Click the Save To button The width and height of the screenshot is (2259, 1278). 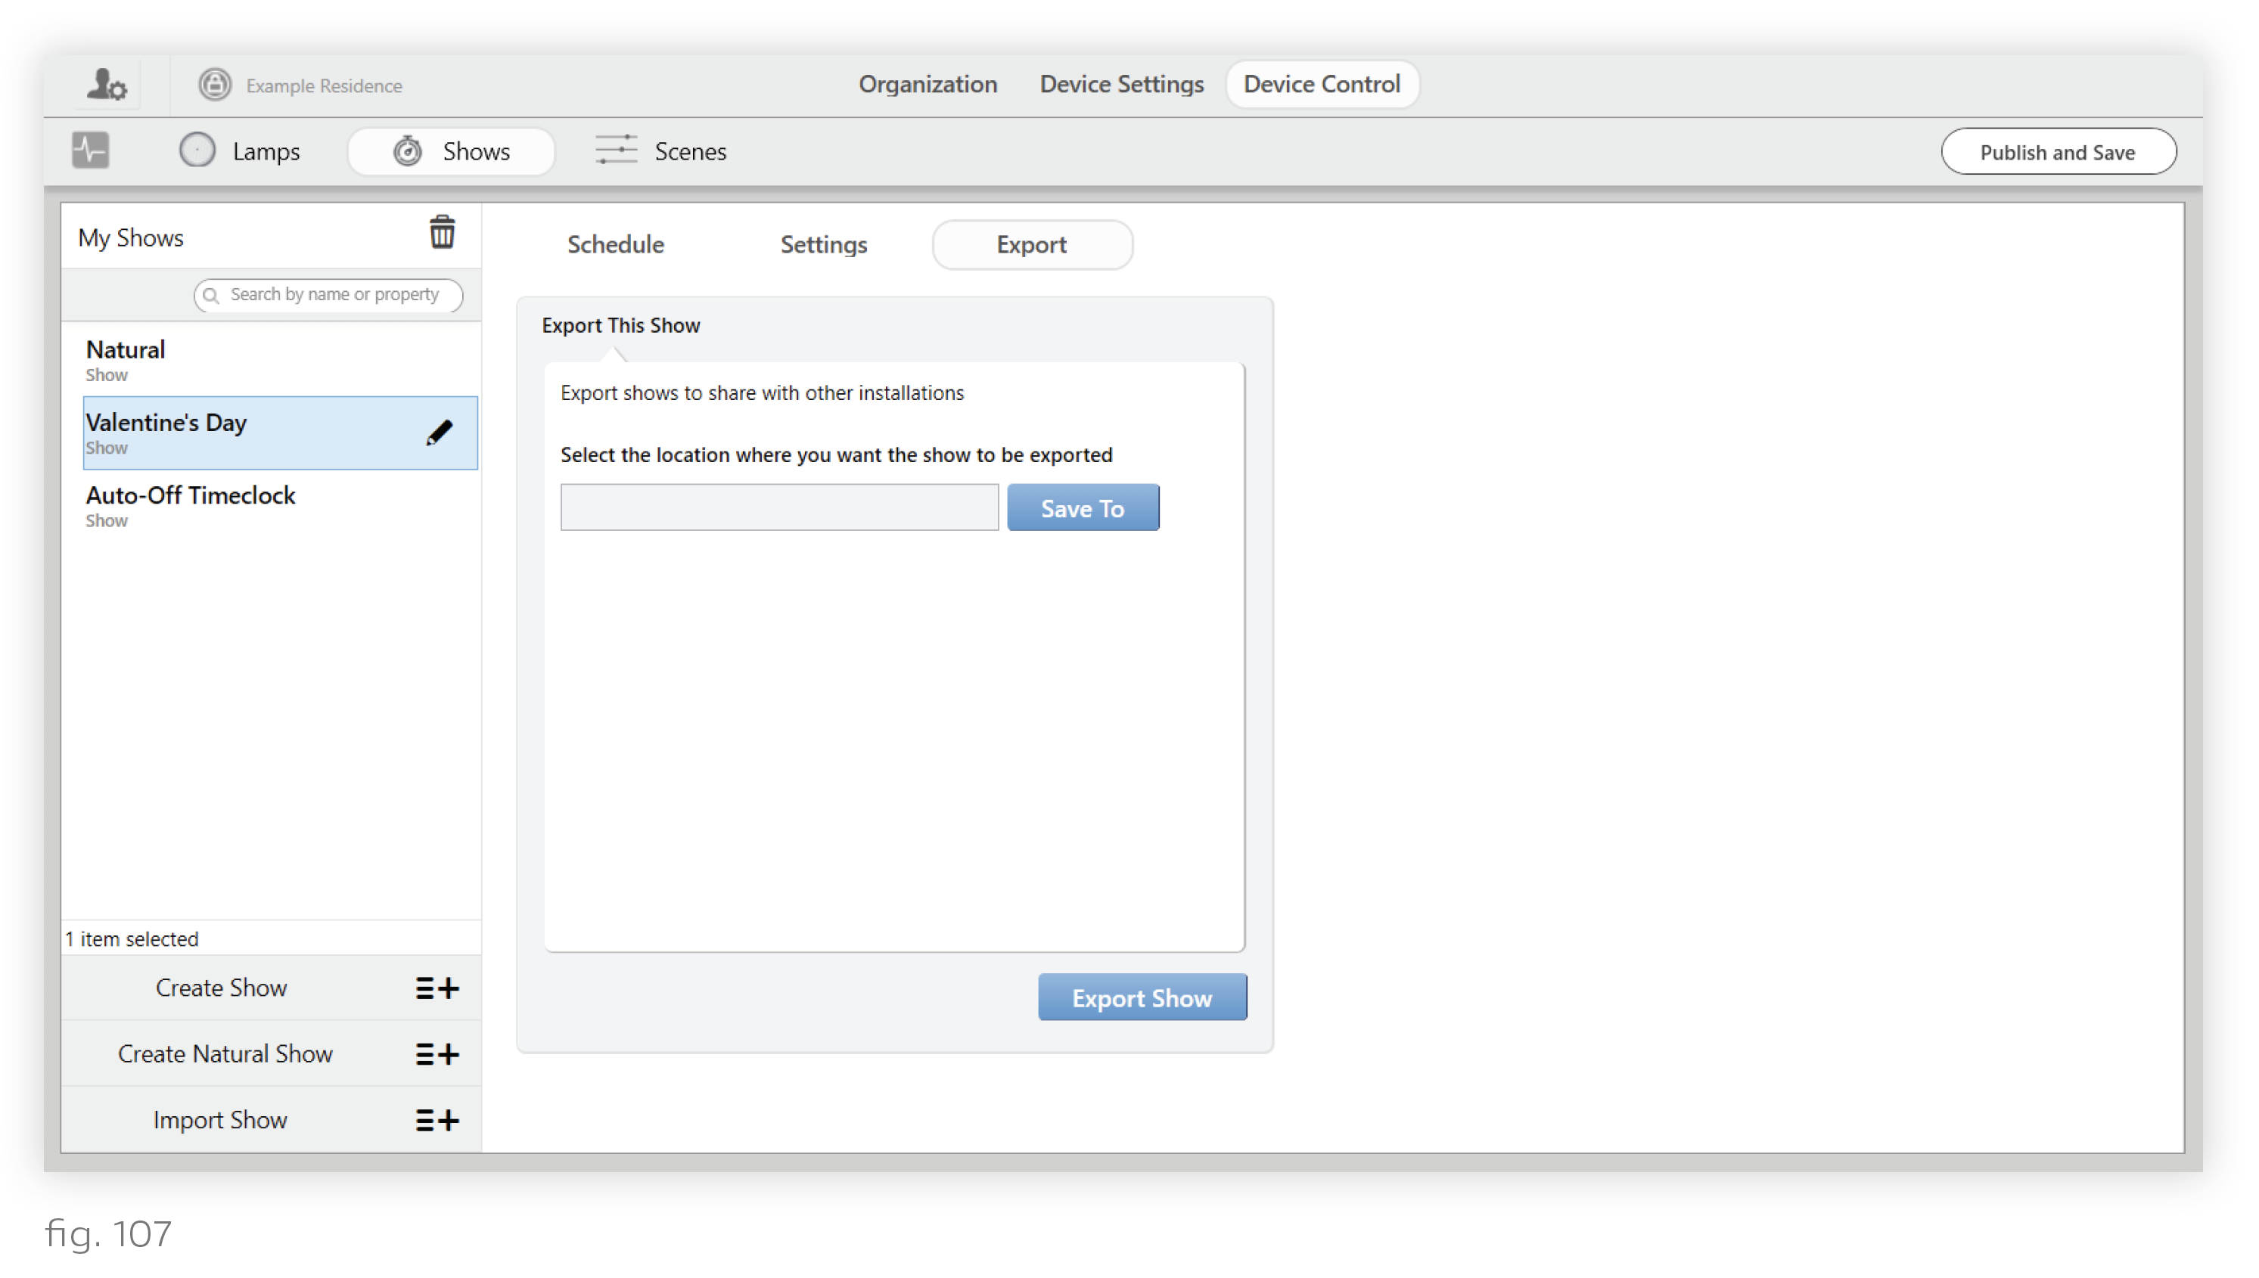(1083, 507)
